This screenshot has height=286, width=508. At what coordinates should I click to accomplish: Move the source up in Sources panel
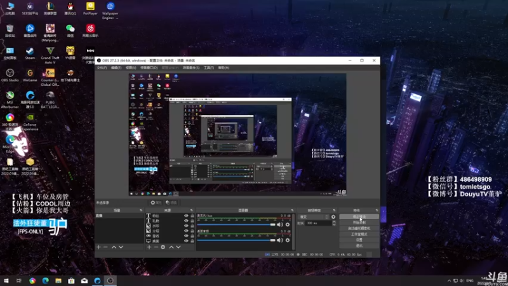[171, 247]
